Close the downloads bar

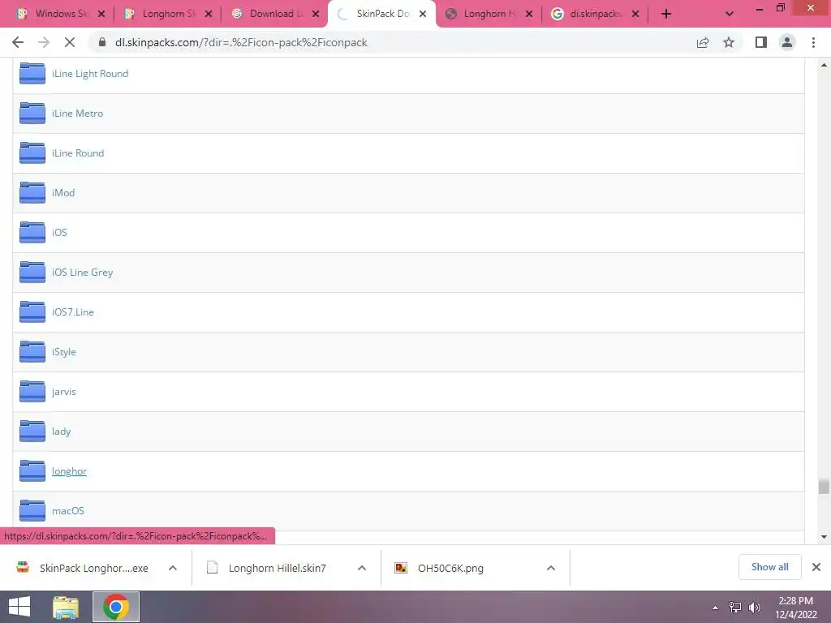(x=816, y=567)
